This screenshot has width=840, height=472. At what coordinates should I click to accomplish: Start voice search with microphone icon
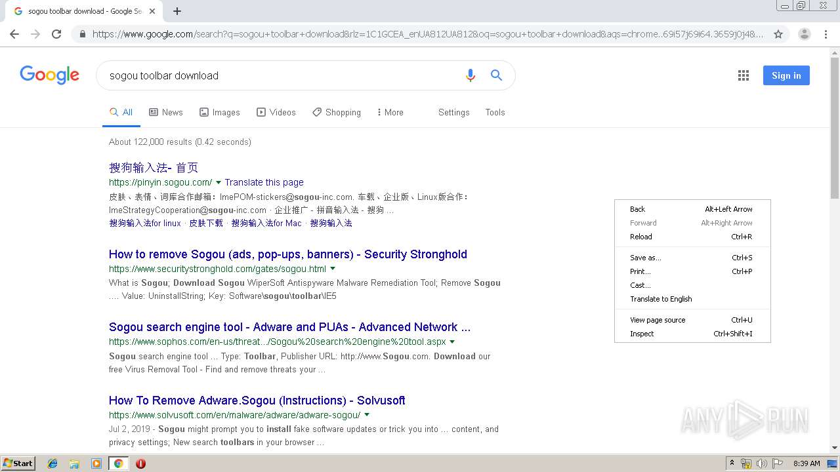click(470, 75)
